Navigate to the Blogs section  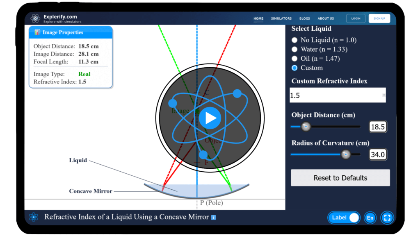[305, 18]
